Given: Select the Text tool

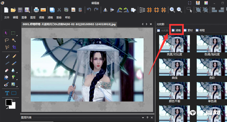Looking at the screenshot, I should pyautogui.click(x=7, y=93).
